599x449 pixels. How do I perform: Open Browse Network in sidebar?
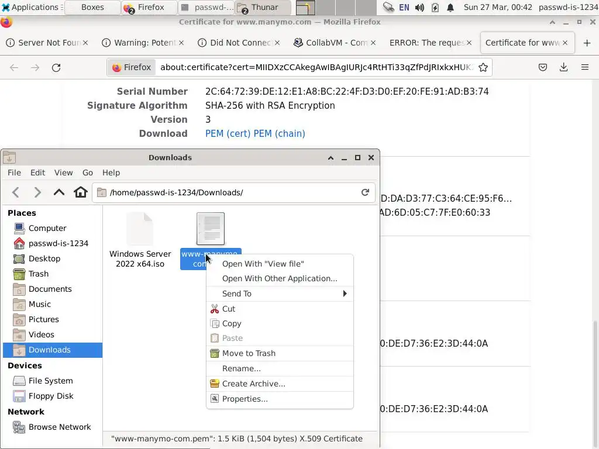(x=52, y=427)
